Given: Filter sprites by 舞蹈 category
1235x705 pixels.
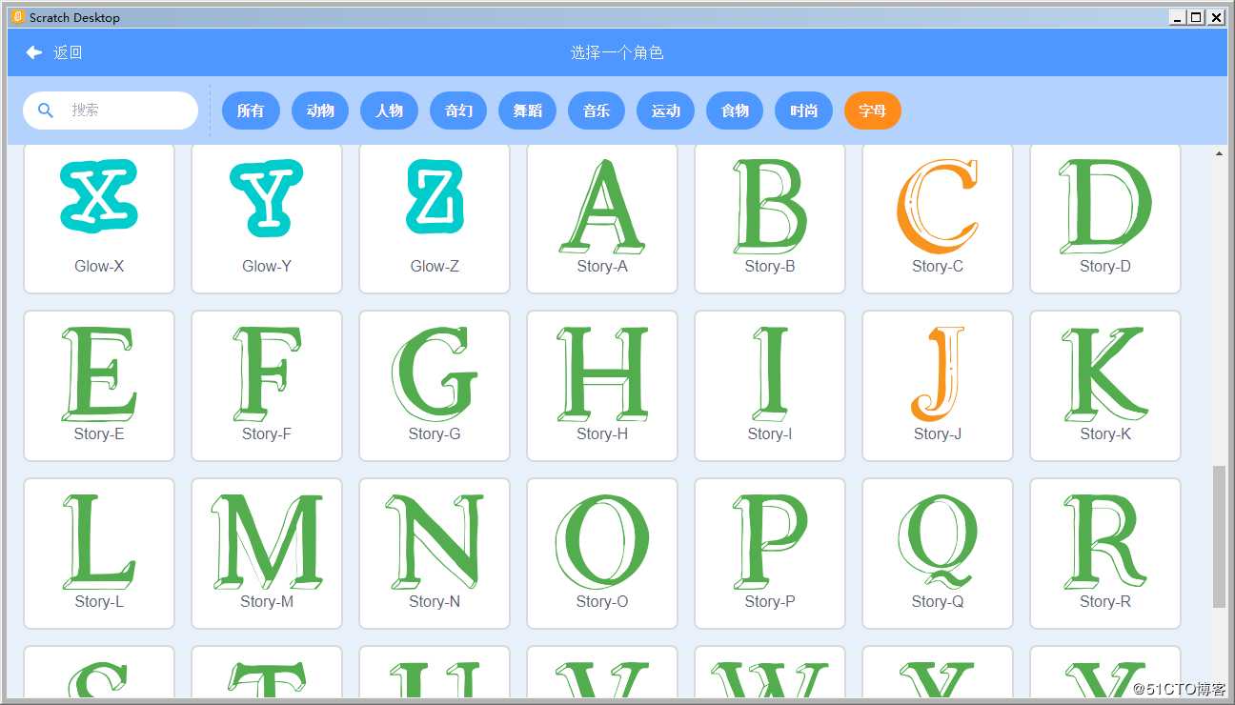Looking at the screenshot, I should [527, 111].
